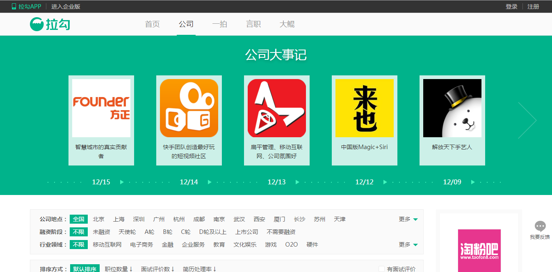Open the orange Kuaishou camera logo
Viewport: 552px width, 272px height.
[x=189, y=108]
